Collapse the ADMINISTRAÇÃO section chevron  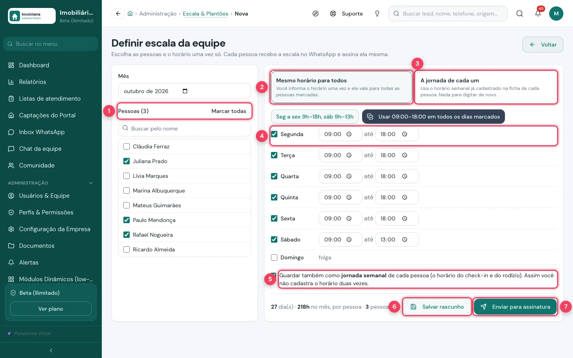point(91,183)
